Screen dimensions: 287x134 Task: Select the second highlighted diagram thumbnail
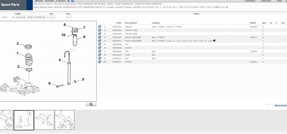[24, 120]
